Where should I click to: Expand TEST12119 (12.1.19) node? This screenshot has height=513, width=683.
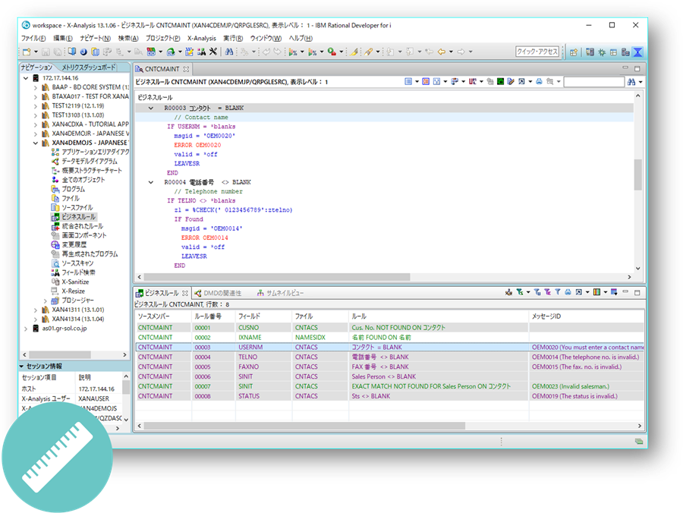35,105
